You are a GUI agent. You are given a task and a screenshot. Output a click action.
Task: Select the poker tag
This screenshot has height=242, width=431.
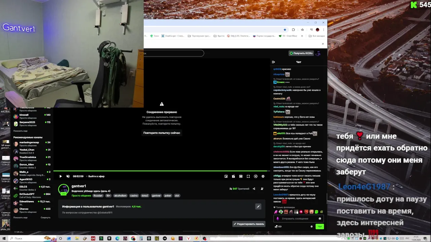coord(168,196)
